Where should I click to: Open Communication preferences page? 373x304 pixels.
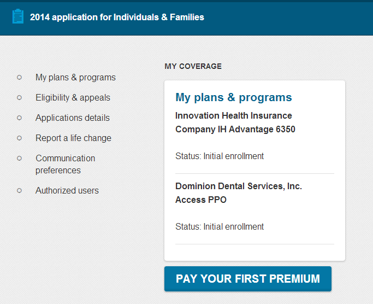pos(65,165)
